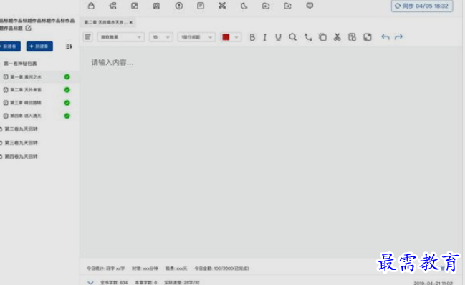Click the undo arrow
The height and width of the screenshot is (285, 465).
click(385, 37)
